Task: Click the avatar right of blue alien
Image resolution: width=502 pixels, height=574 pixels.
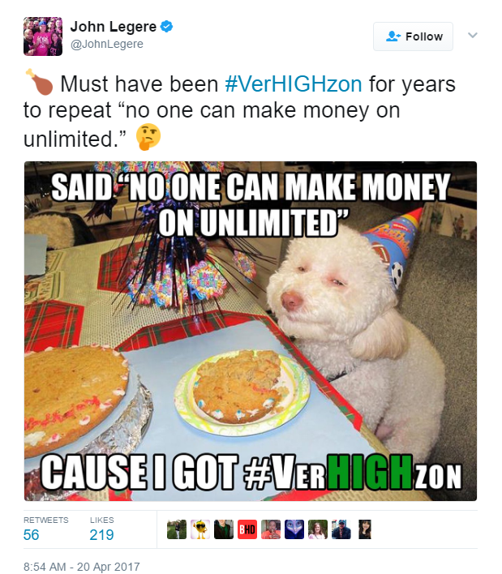Action: pos(318,529)
